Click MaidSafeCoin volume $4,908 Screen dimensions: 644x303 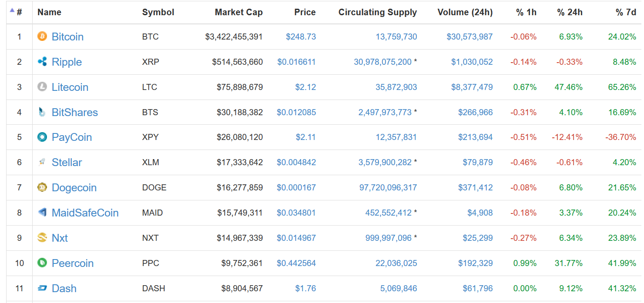click(480, 213)
